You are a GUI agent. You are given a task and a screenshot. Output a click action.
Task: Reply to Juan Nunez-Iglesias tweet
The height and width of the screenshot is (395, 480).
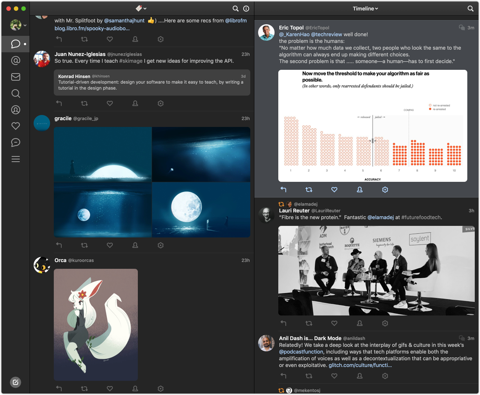59,103
